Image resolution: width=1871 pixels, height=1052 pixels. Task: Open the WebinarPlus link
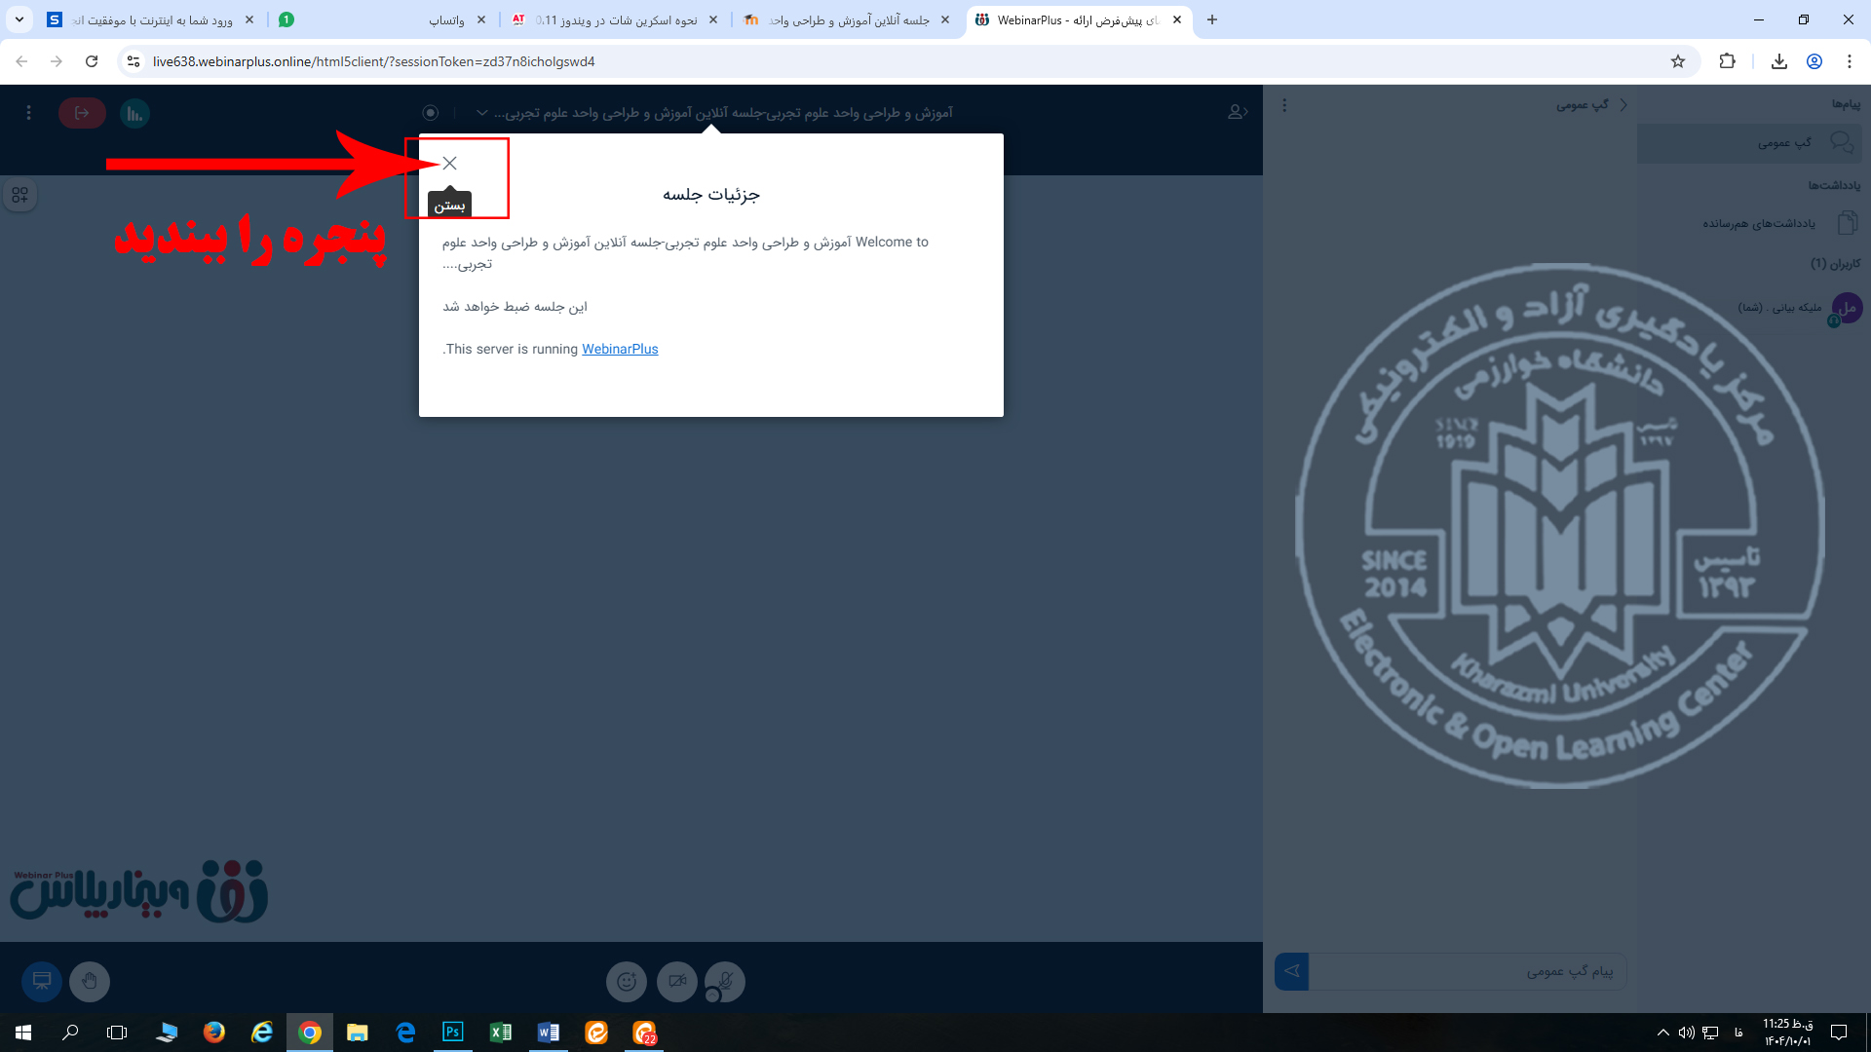620,349
